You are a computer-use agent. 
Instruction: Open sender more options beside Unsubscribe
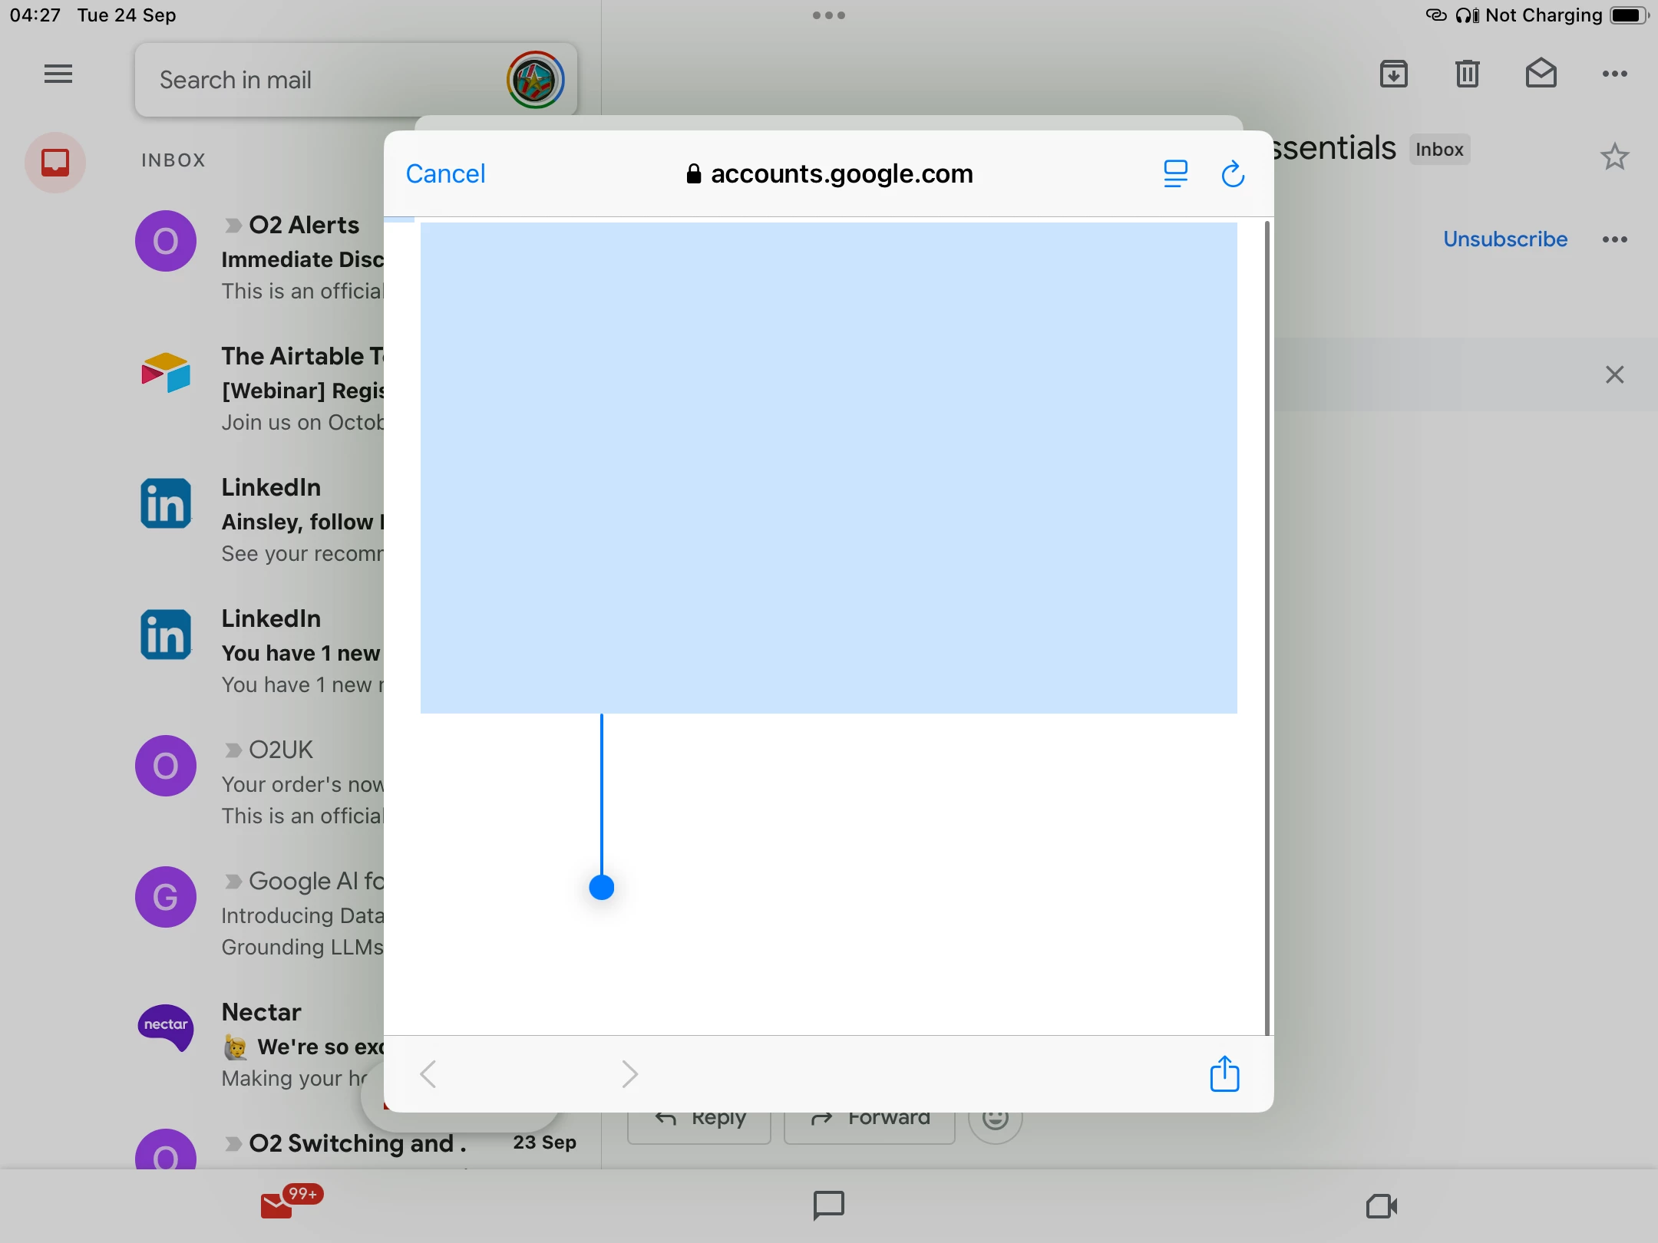1614,239
